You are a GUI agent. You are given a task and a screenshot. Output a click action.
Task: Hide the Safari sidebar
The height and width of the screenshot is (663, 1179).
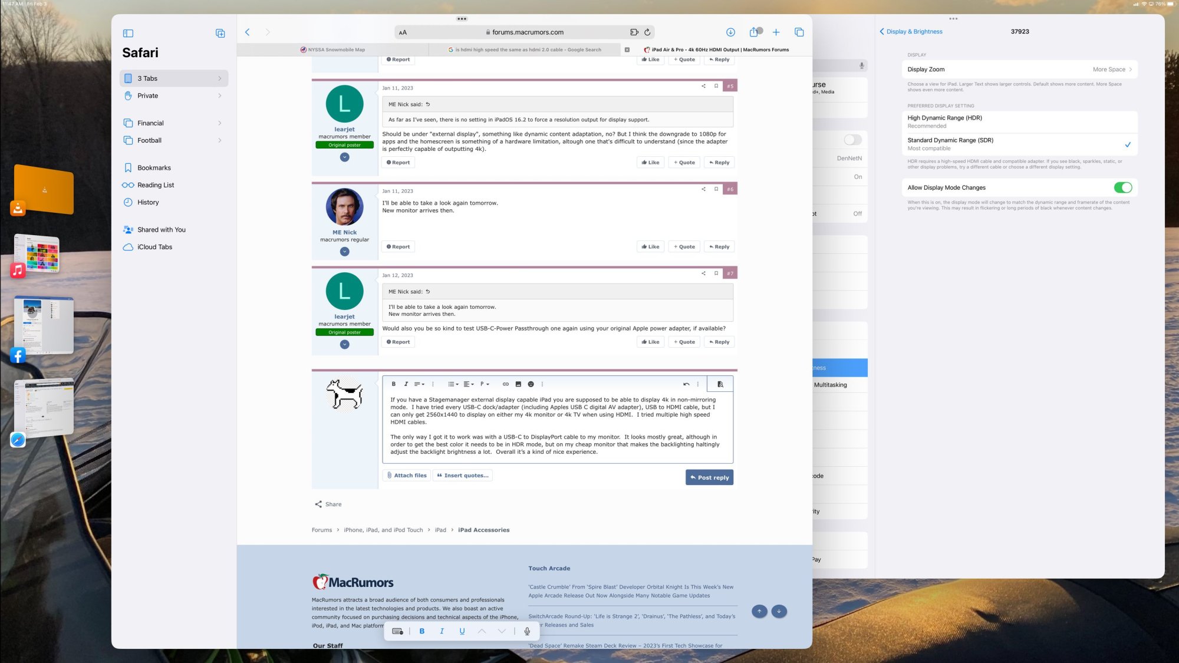(x=128, y=34)
